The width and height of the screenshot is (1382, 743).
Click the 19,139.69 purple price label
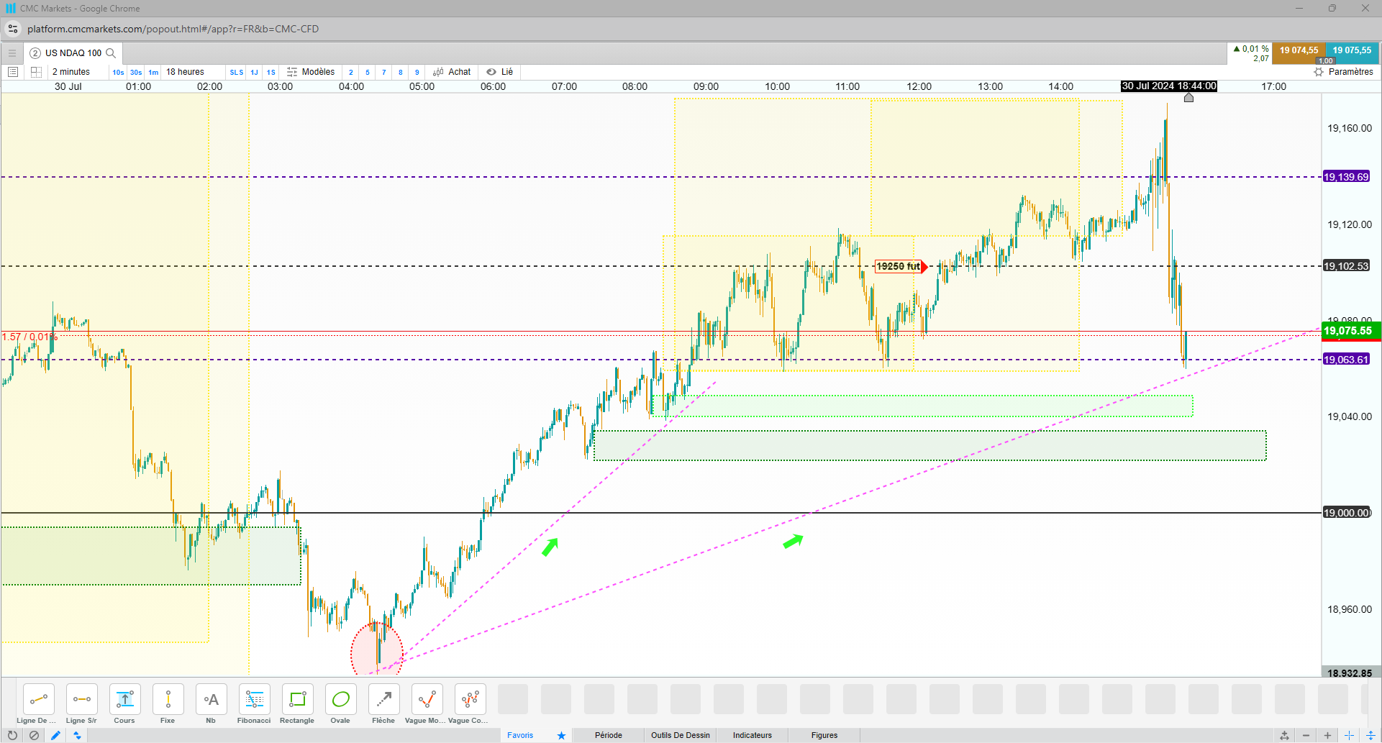click(1346, 177)
